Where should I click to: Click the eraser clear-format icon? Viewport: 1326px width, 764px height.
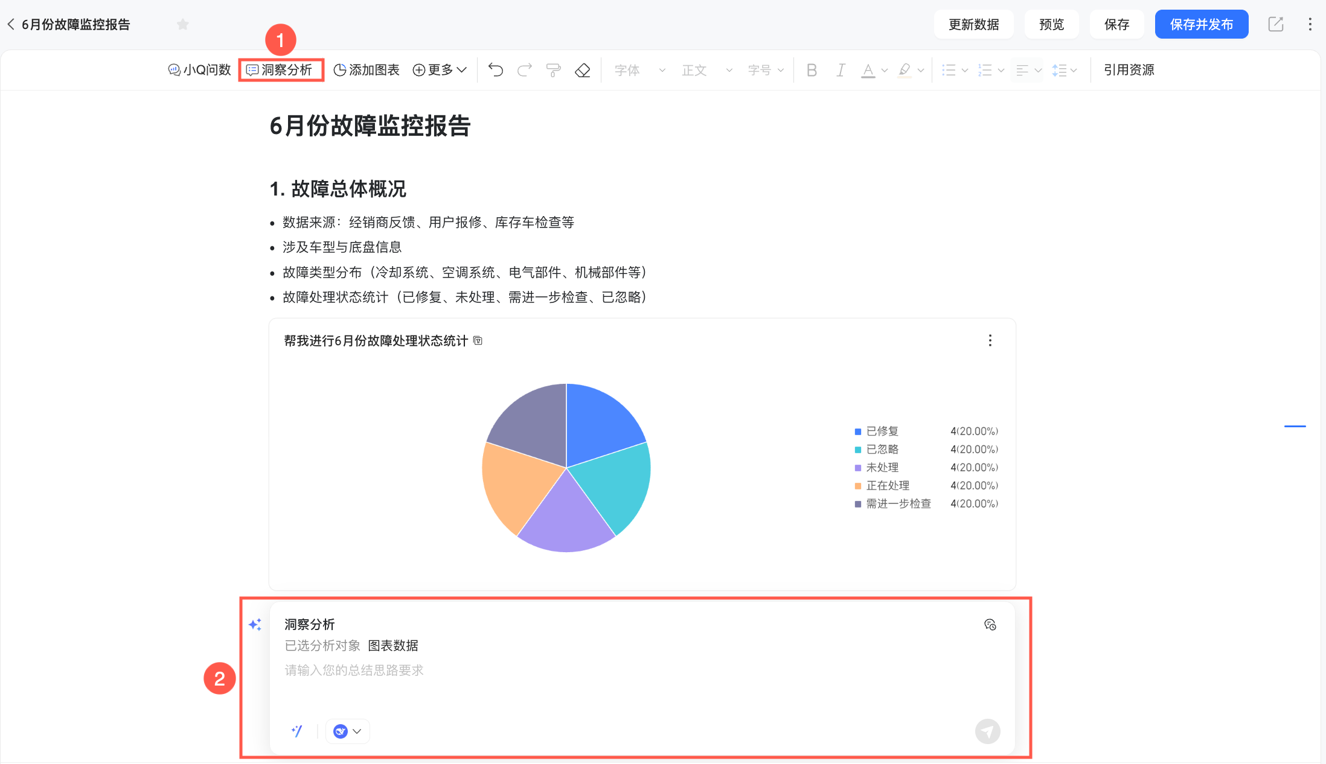click(x=582, y=70)
